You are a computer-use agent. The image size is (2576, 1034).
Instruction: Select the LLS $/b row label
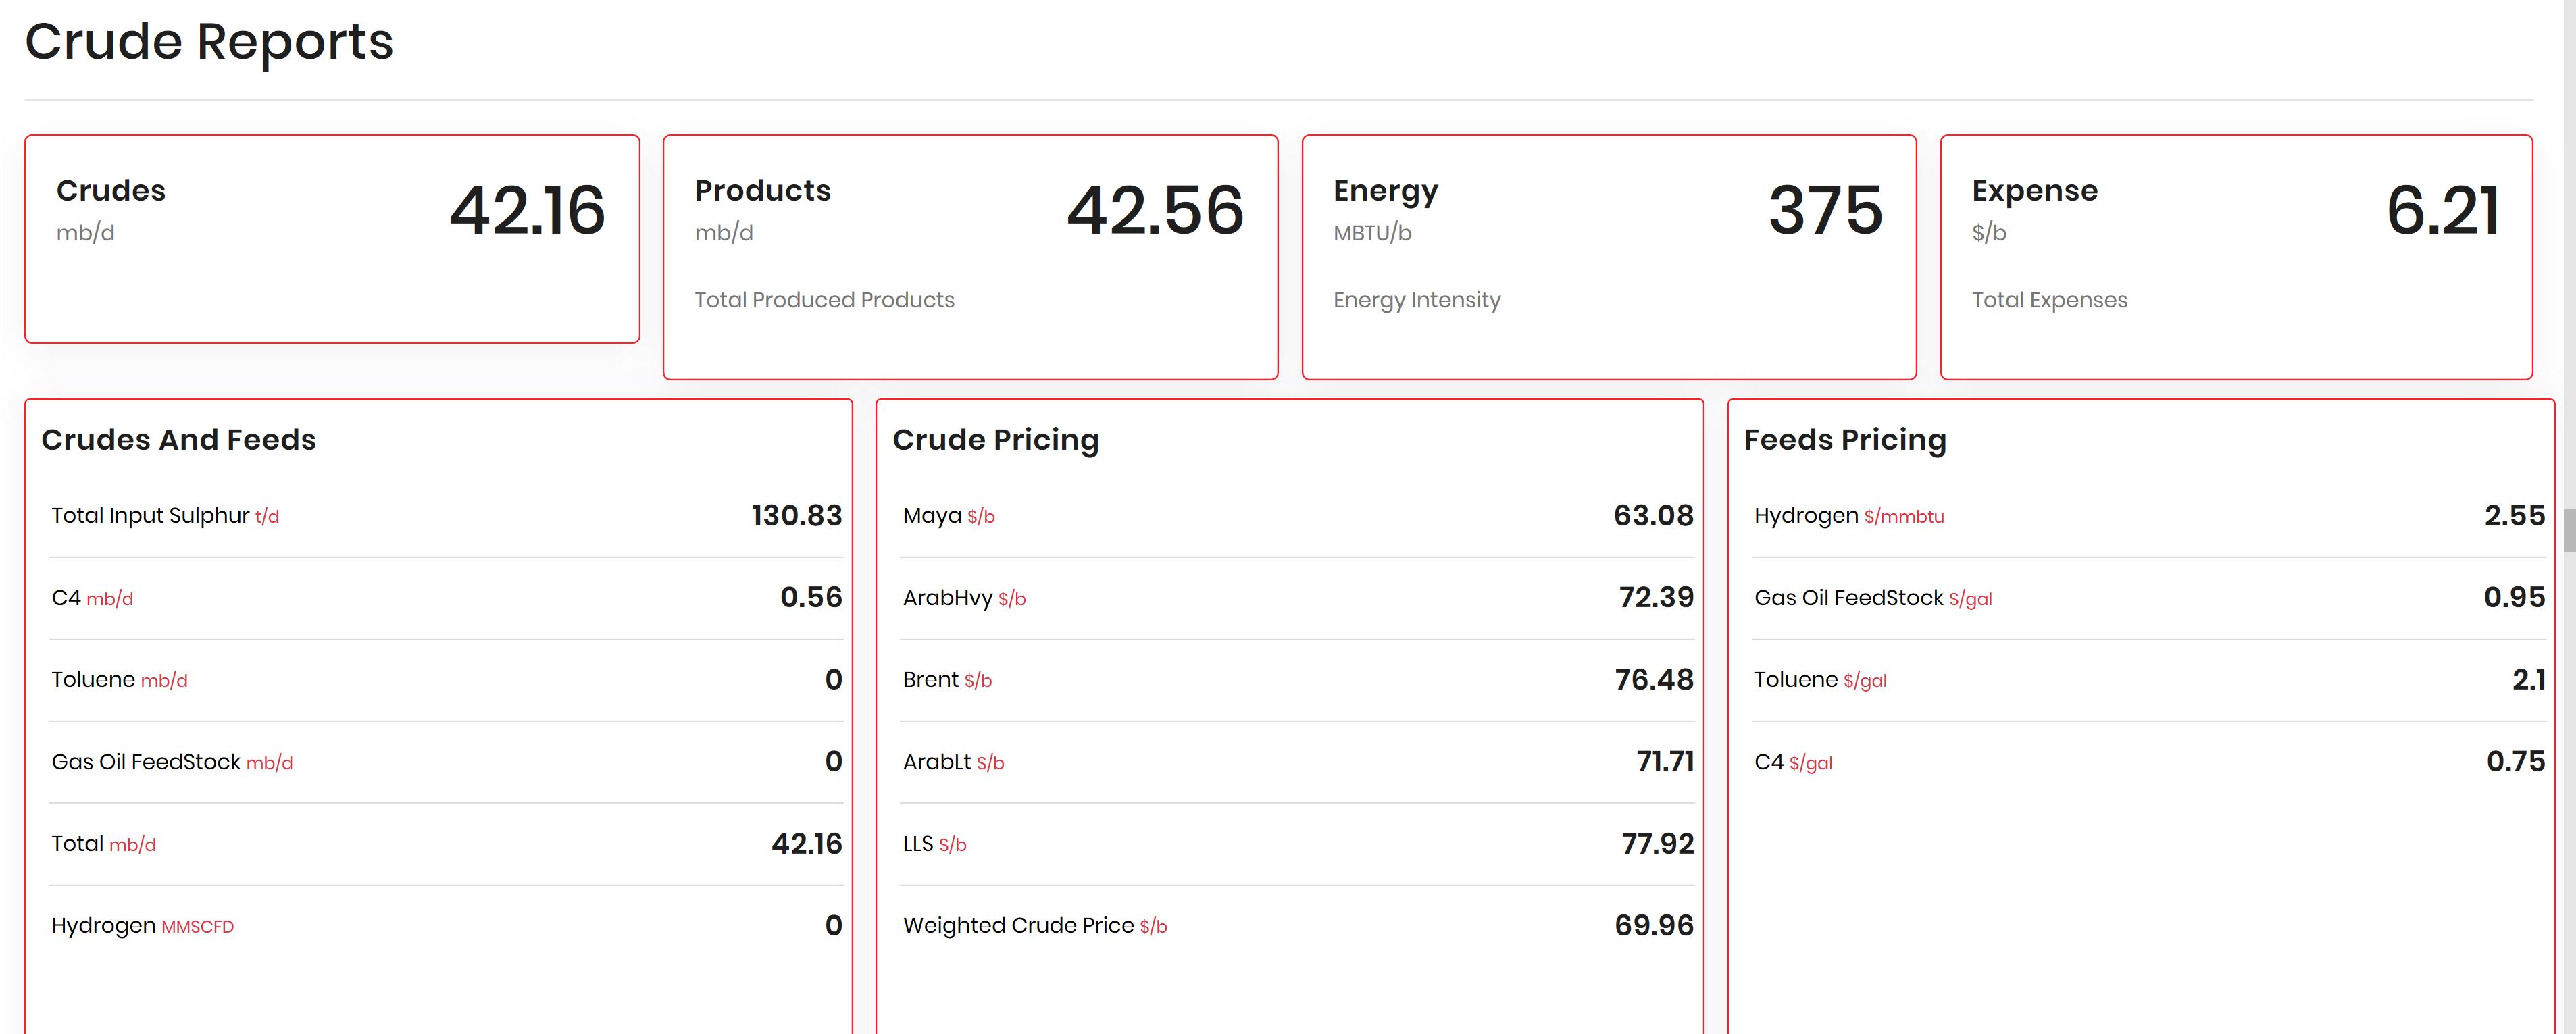[935, 844]
